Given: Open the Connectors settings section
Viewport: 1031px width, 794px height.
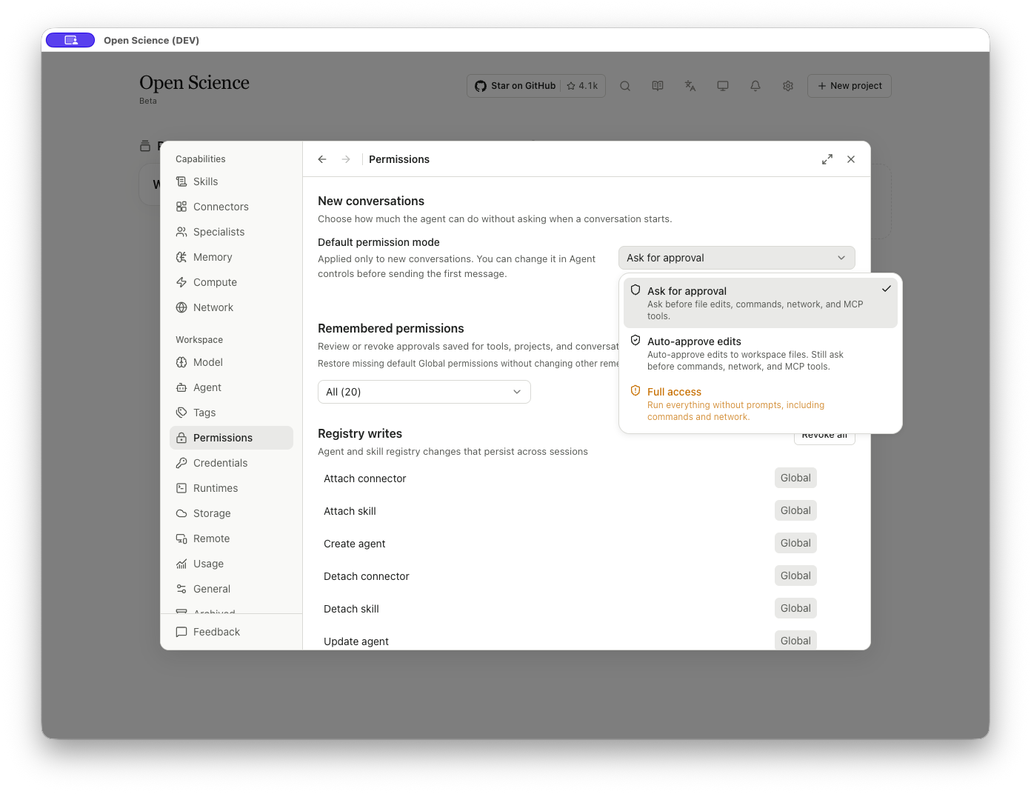Looking at the screenshot, I should (x=231, y=207).
